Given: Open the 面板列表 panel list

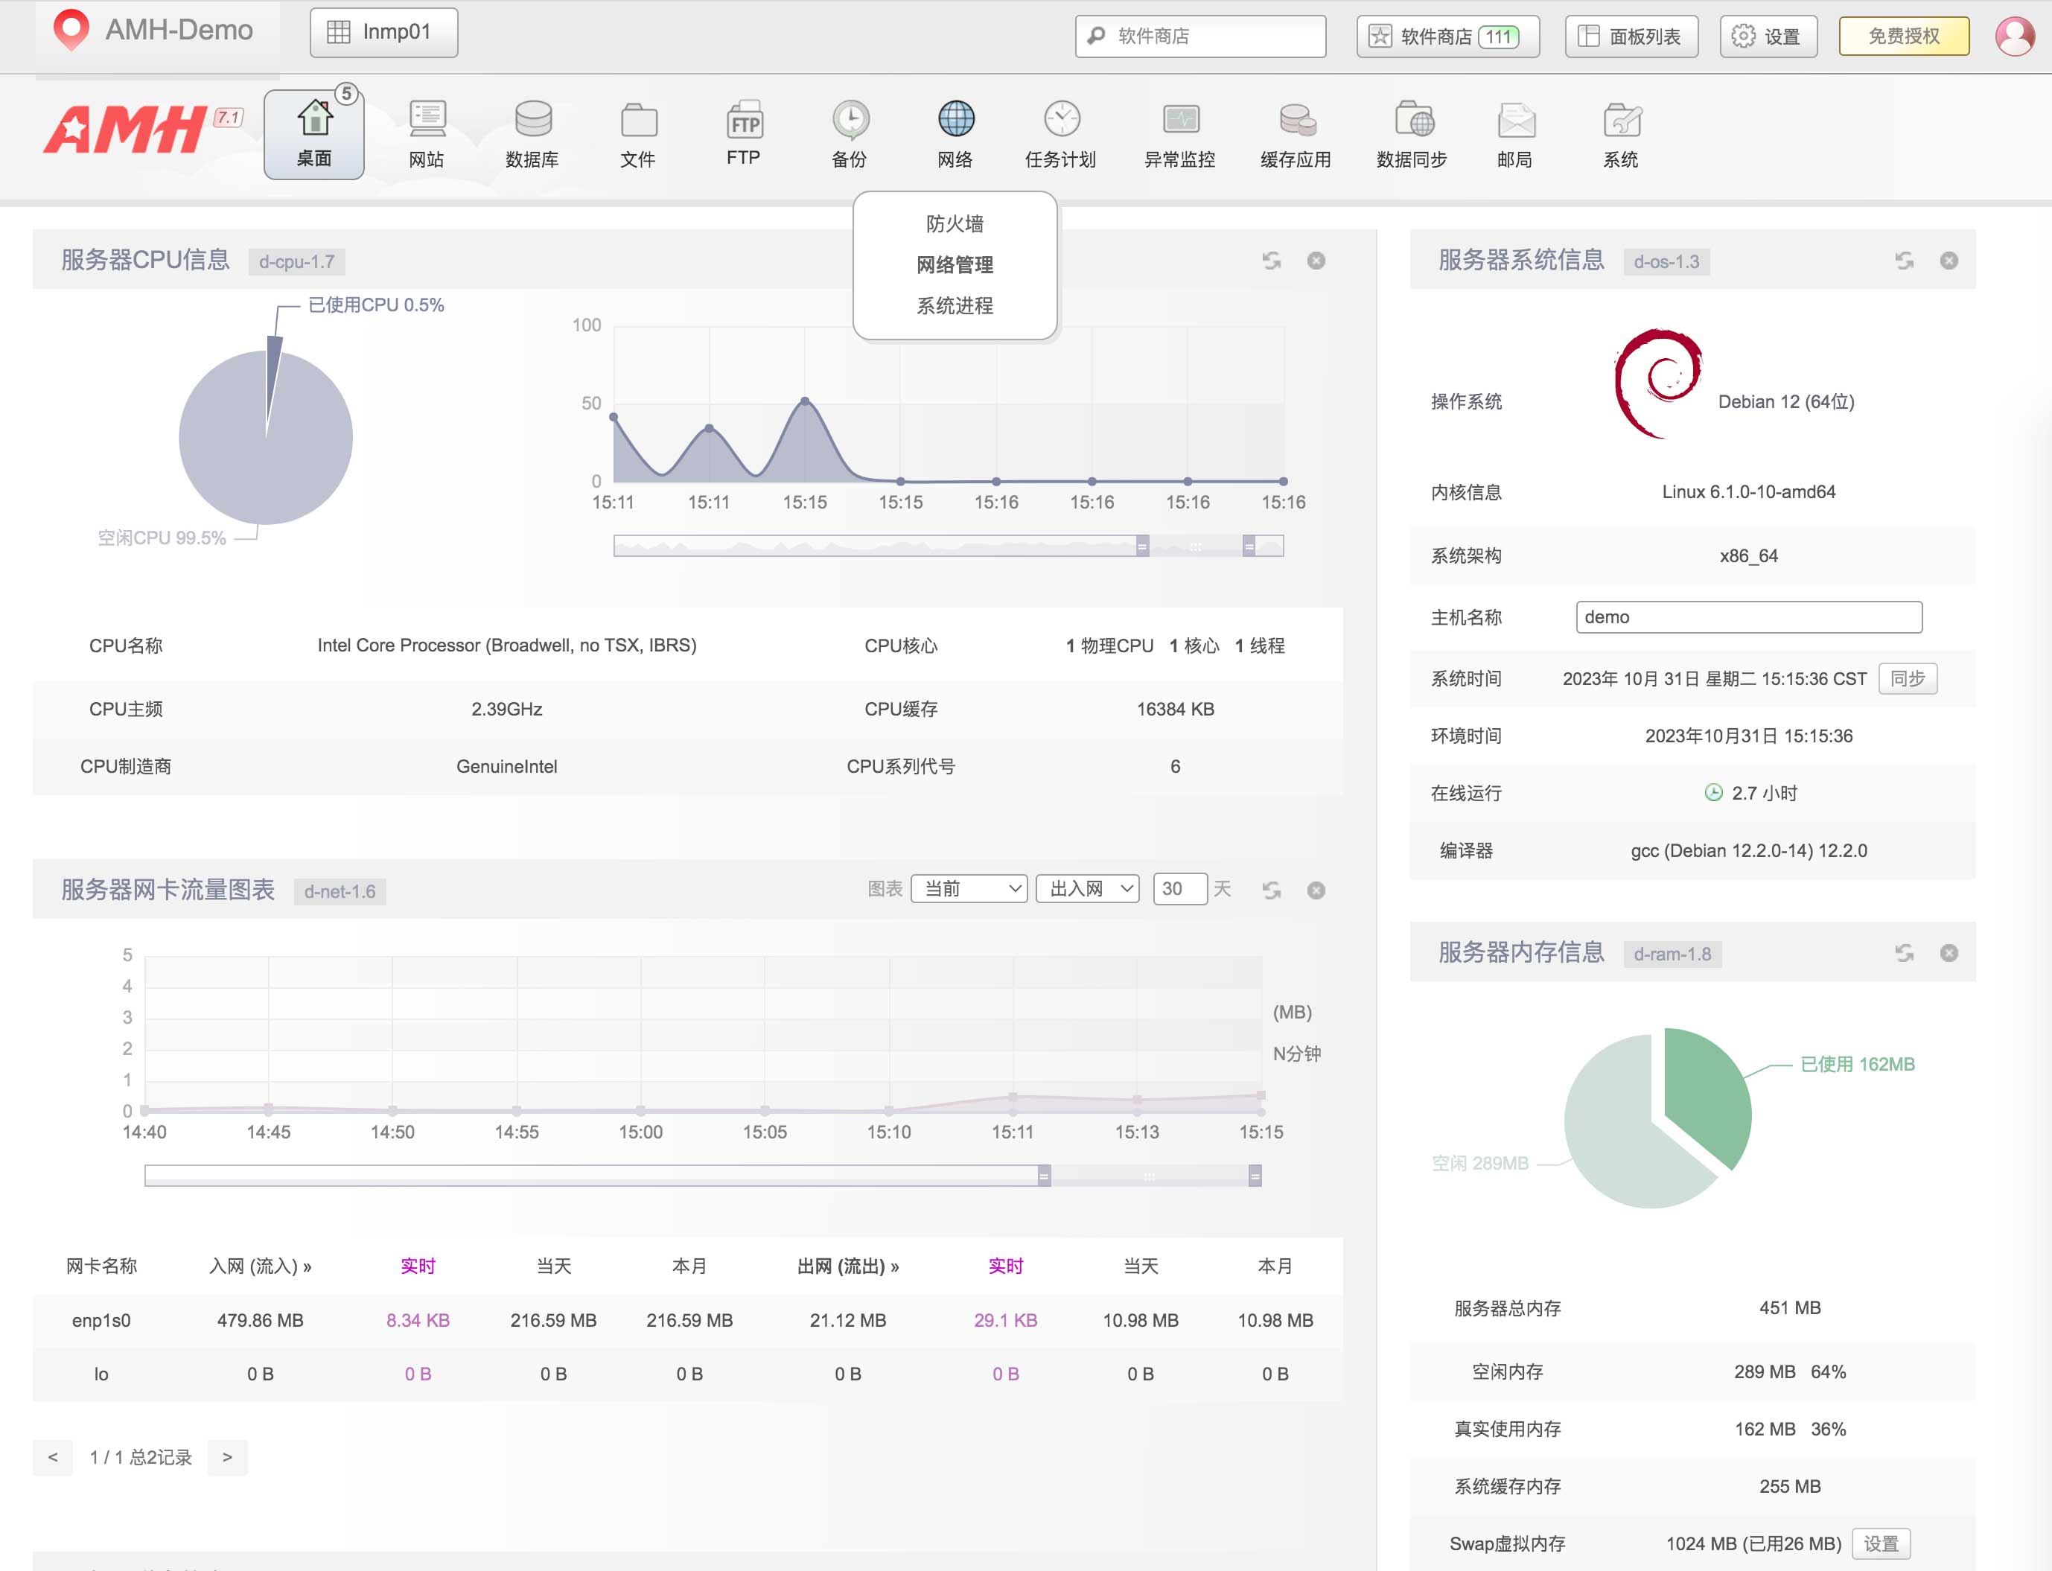Looking at the screenshot, I should (1631, 36).
